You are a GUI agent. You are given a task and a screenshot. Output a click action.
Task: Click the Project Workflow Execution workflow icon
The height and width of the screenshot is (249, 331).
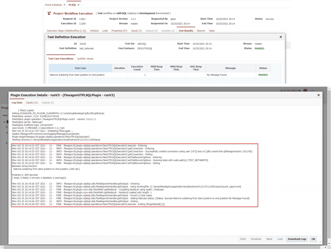coord(49,14)
